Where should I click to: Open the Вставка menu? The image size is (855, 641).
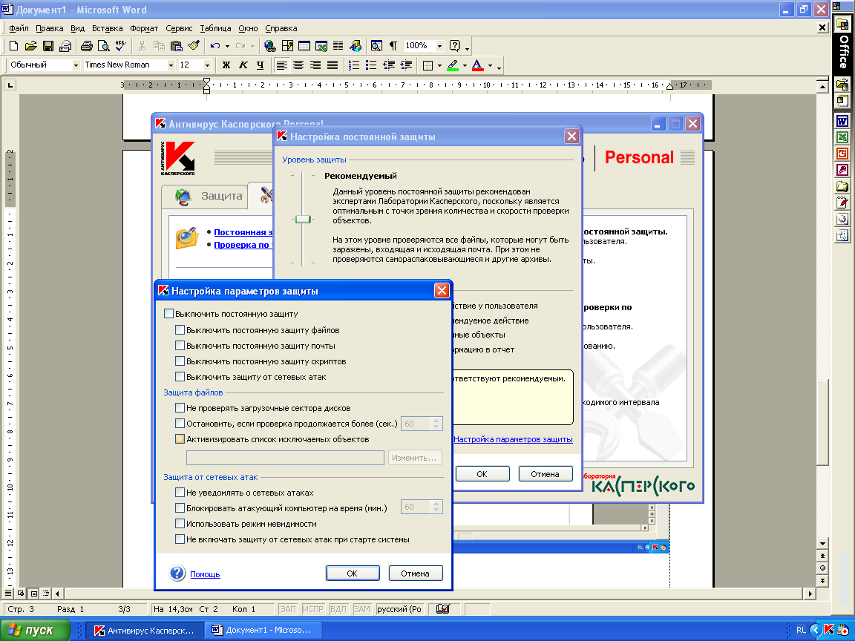pyautogui.click(x=108, y=28)
